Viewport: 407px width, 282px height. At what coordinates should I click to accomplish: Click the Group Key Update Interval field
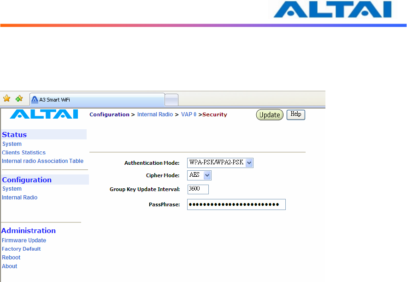pyautogui.click(x=198, y=189)
